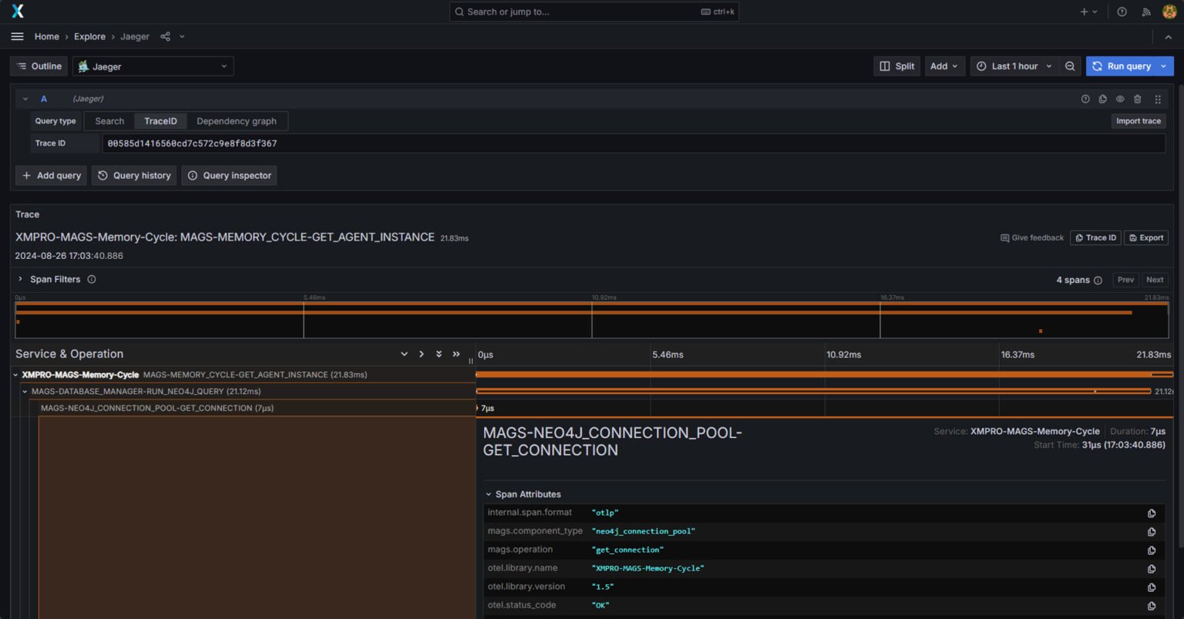Open the news feed icon in the top bar

click(x=1145, y=12)
